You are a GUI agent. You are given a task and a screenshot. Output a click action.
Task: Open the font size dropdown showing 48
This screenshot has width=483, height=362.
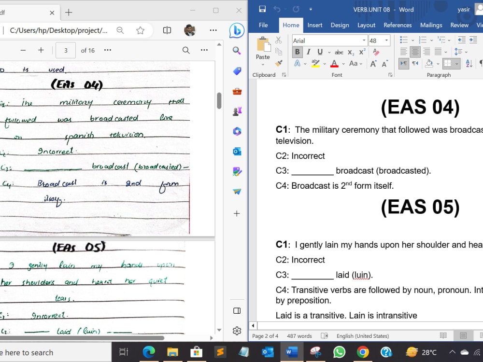point(386,41)
